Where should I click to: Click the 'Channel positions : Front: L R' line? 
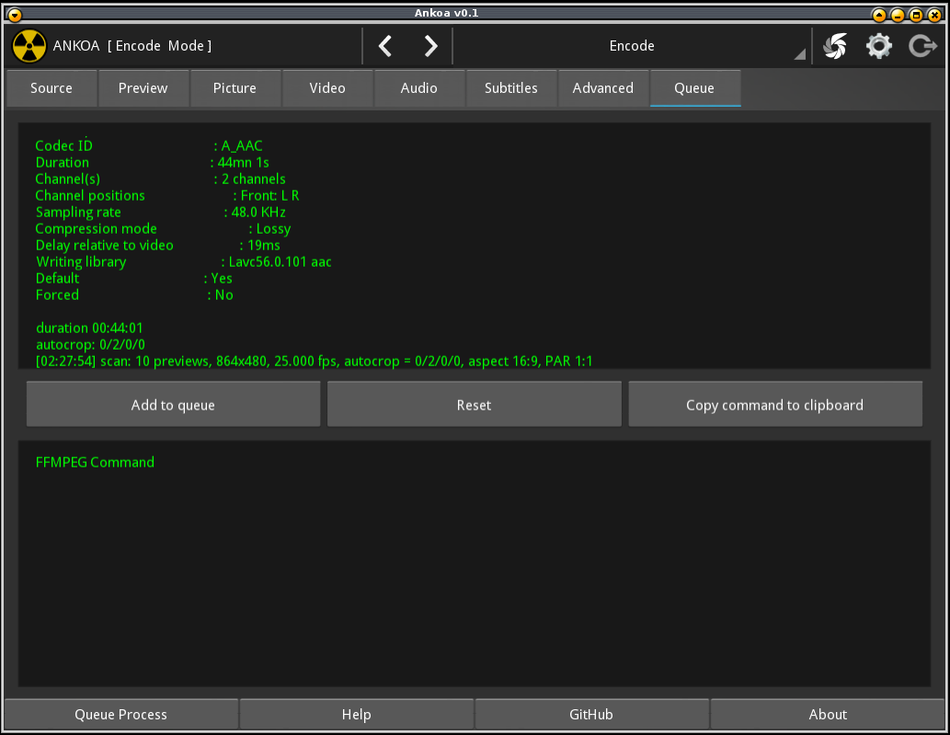point(167,196)
